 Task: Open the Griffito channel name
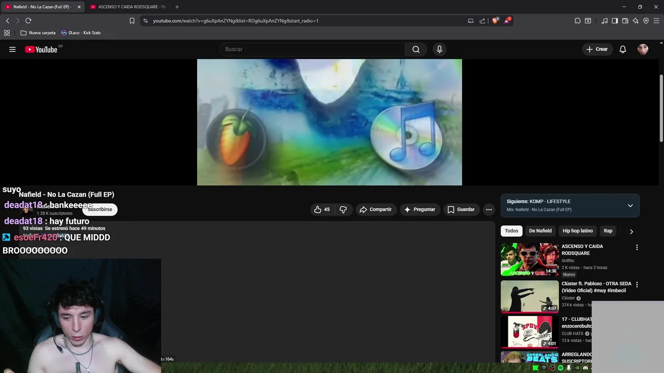tap(568, 261)
